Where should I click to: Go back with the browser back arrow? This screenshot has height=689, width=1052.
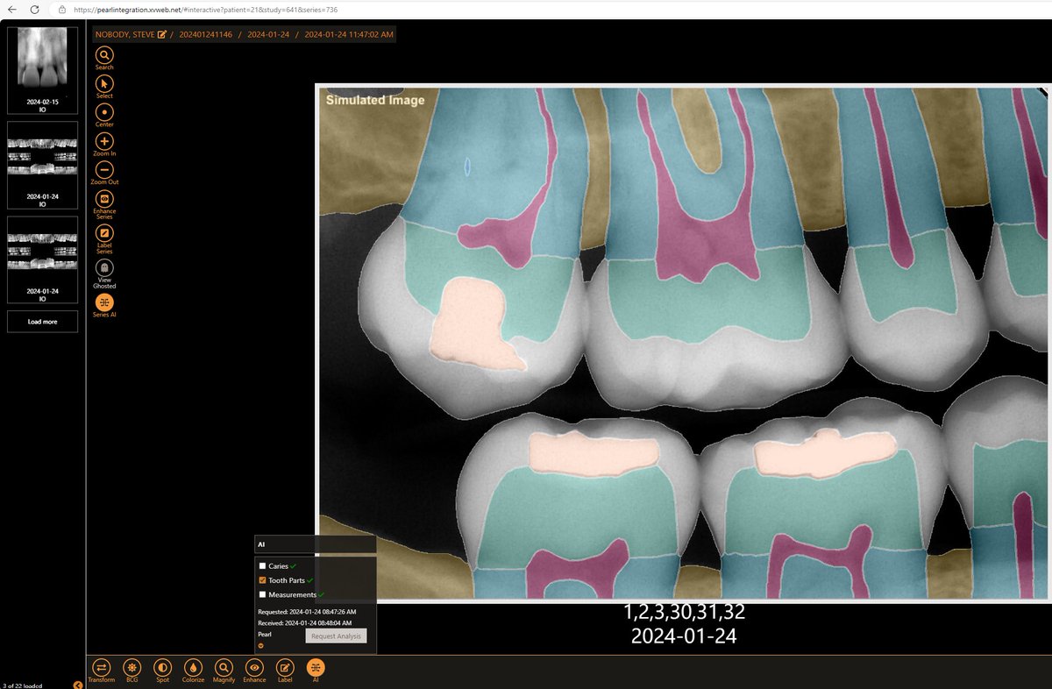coord(11,9)
